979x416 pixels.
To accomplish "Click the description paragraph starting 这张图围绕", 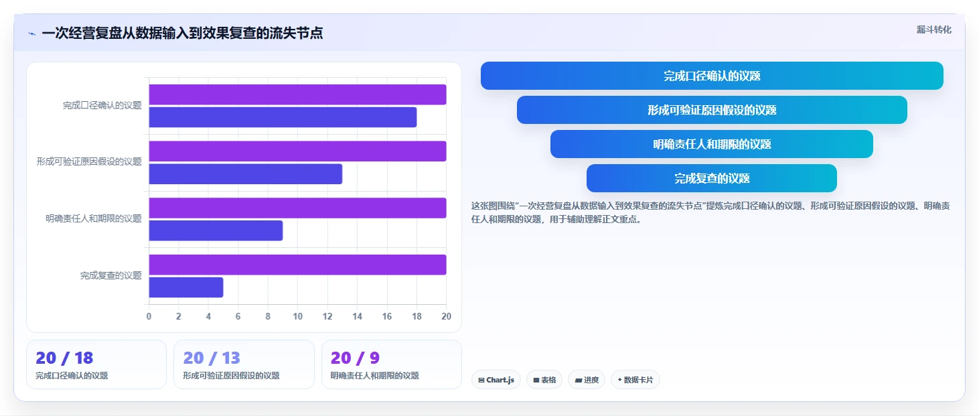I will coord(710,212).
